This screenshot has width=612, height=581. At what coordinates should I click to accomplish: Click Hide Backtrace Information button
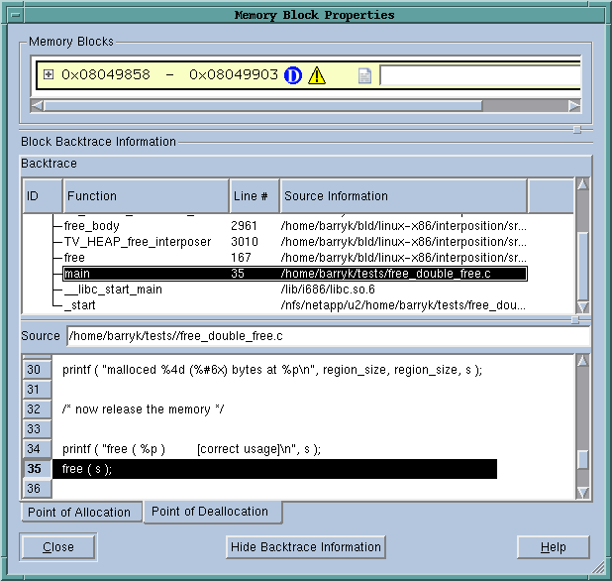coord(305,547)
